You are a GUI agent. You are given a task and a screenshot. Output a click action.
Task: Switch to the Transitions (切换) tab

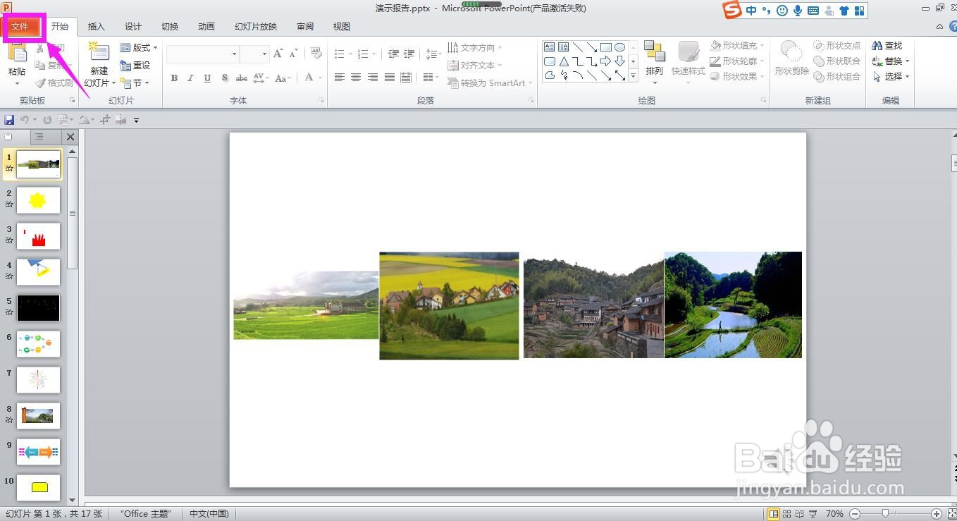click(x=170, y=27)
